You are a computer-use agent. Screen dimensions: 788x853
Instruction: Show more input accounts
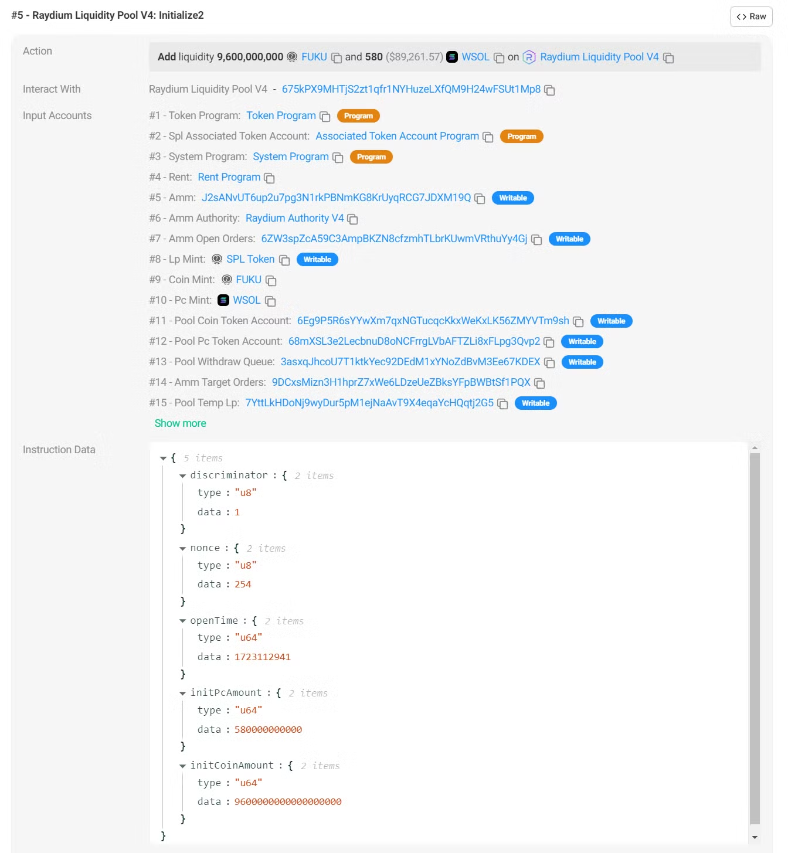(x=181, y=423)
